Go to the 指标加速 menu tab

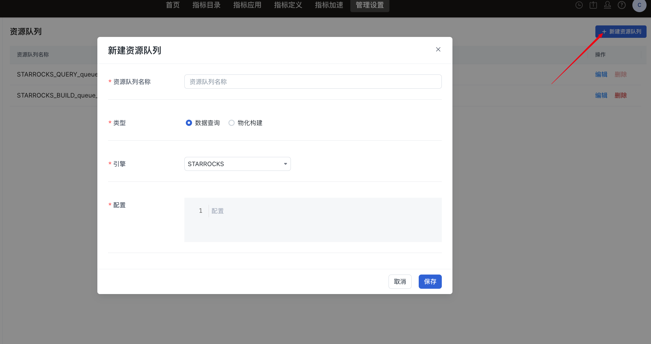329,5
